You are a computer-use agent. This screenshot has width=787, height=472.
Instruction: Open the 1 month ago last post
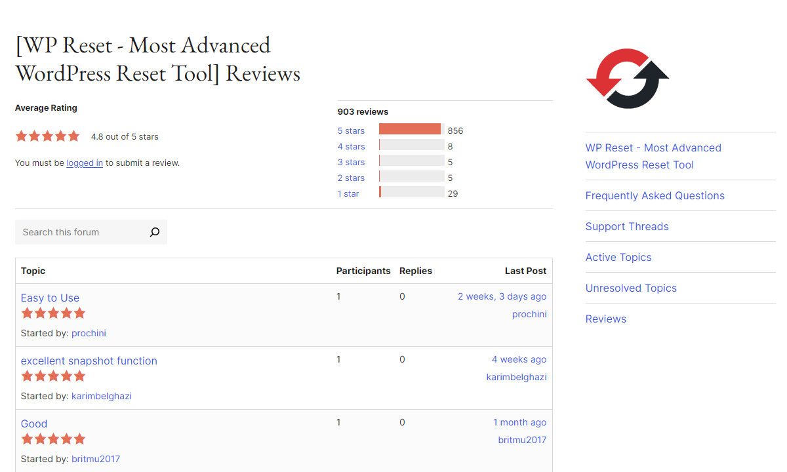[x=519, y=422]
